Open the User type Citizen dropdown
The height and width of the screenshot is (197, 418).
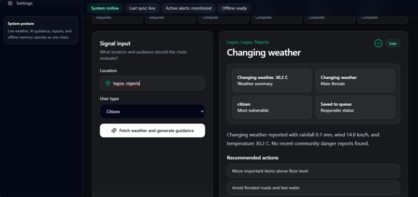pos(152,111)
